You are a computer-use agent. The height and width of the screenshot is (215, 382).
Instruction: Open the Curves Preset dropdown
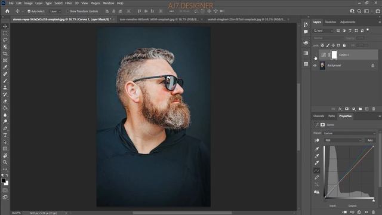coord(349,133)
